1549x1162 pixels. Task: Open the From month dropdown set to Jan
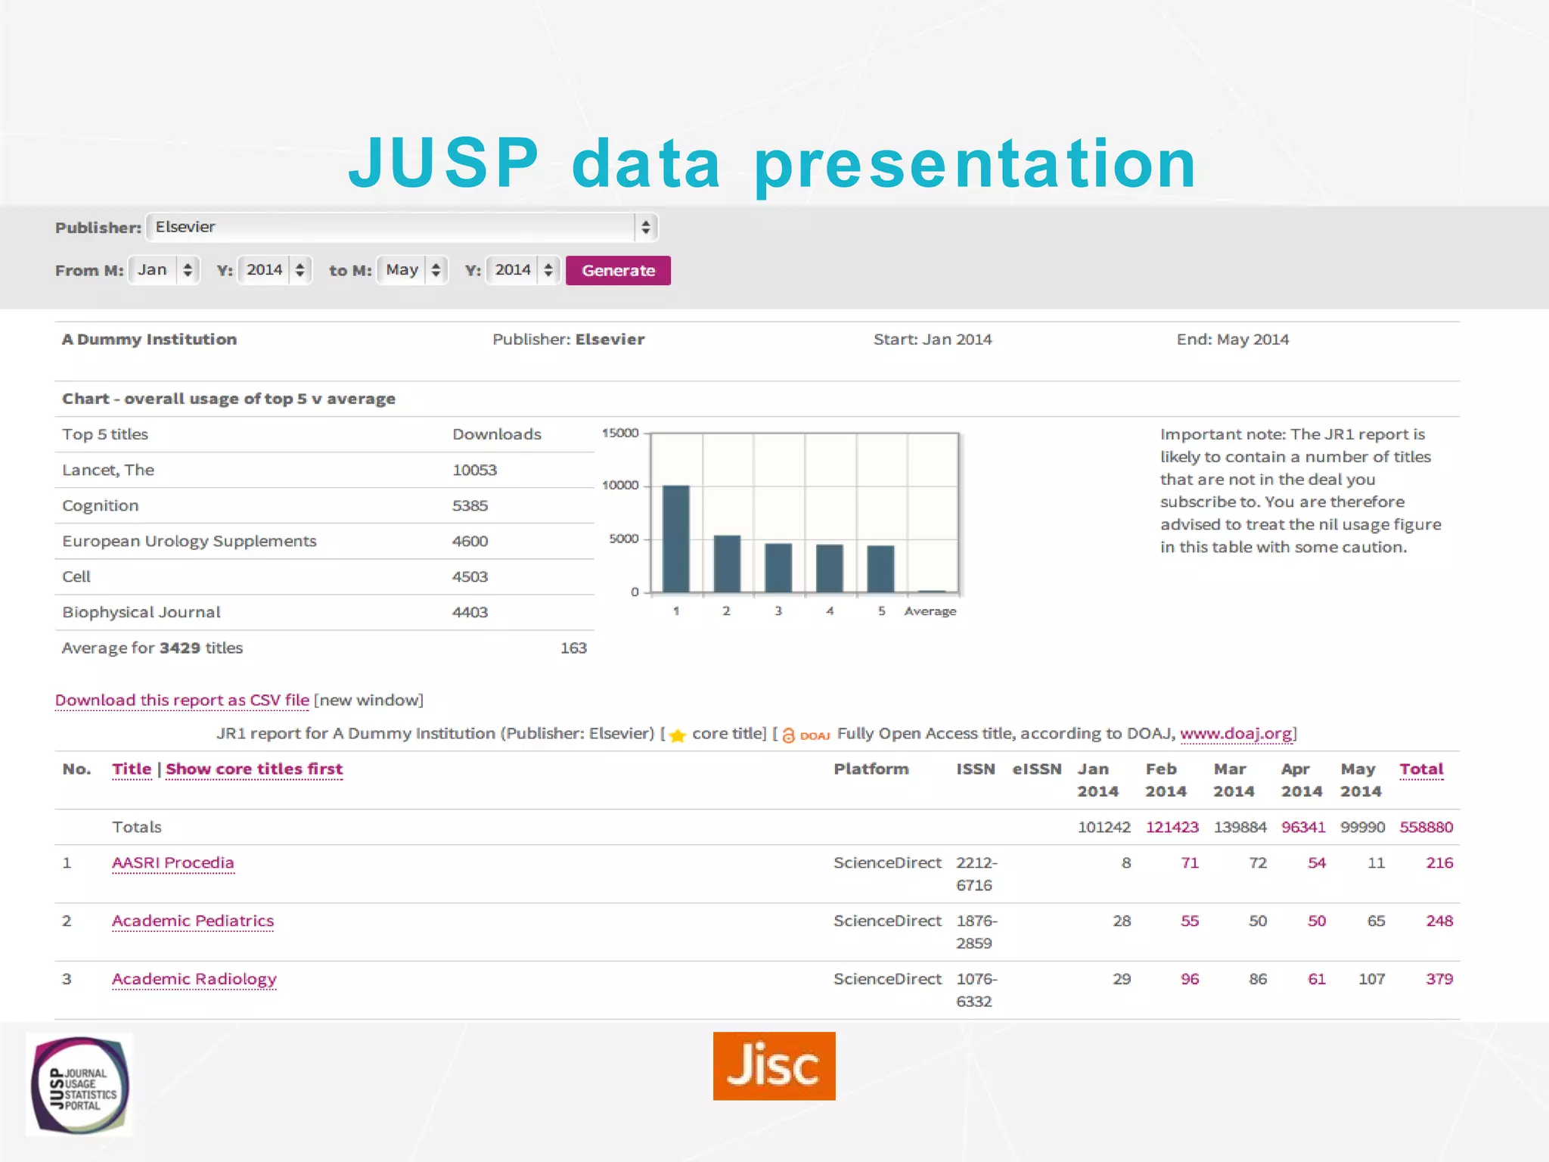pos(164,270)
